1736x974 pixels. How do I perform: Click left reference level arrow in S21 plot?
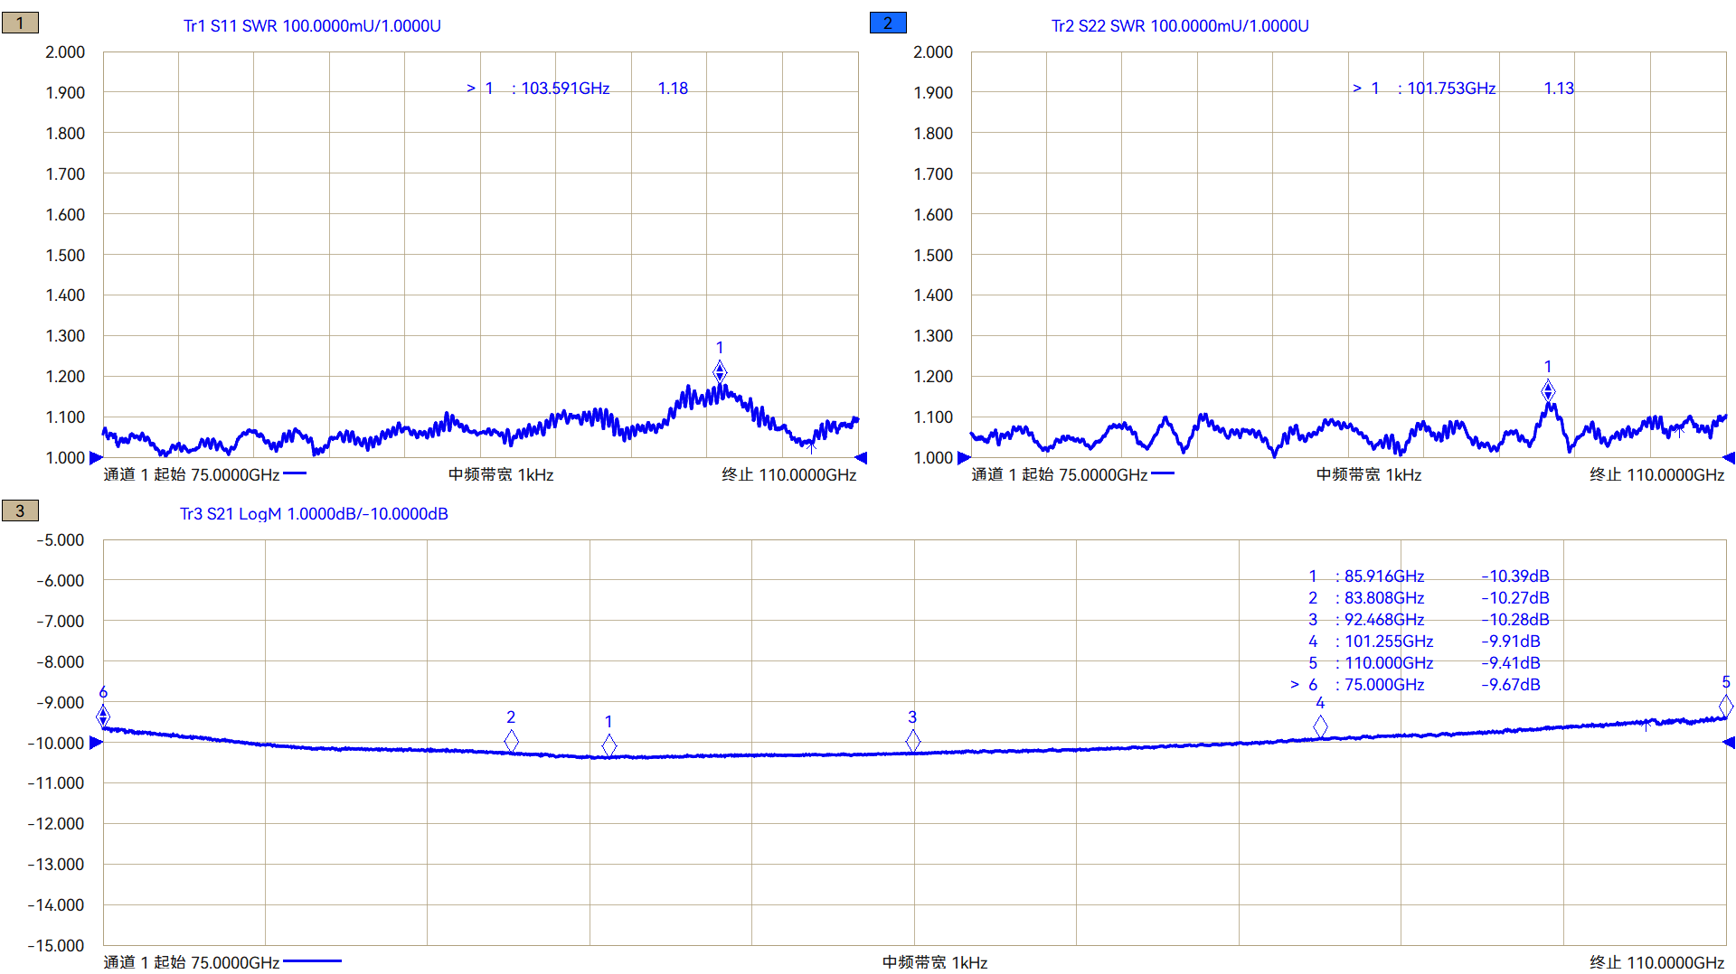point(97,743)
